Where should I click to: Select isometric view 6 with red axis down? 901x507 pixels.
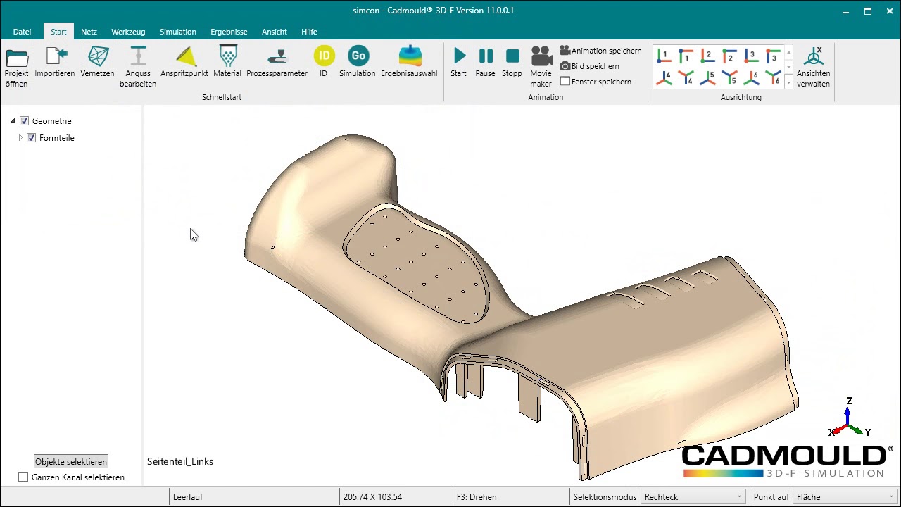click(x=773, y=77)
